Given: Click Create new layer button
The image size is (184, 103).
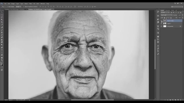Looking at the screenshot, I should click(x=178, y=100).
